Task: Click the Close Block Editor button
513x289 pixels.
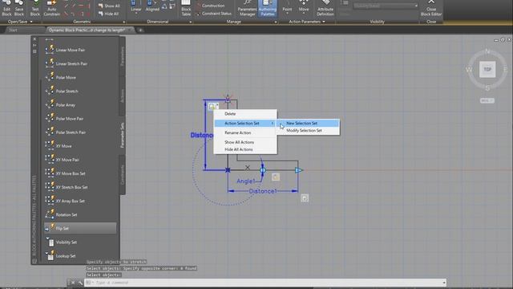Action: pyautogui.click(x=431, y=8)
